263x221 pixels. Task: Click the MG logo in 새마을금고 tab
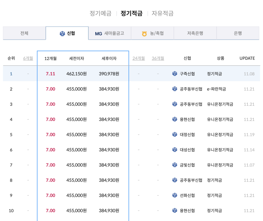(98, 34)
